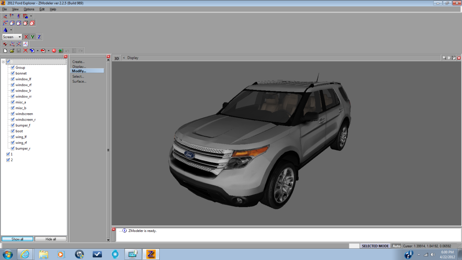Open the Modify... command category
Image resolution: width=462 pixels, height=260 pixels.
point(87,71)
